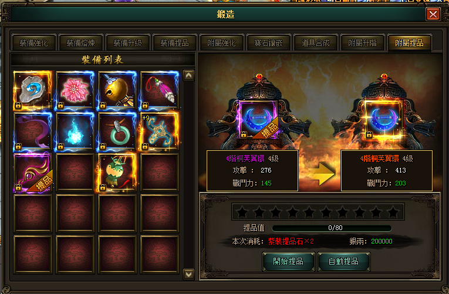
Task: Switch to the 裝備強化 tab
Action: [x=34, y=43]
